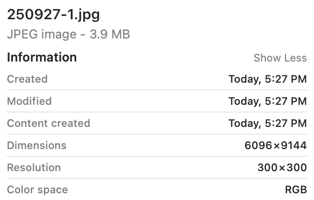Click the divider line below the Resolution row
Viewport: 314px width, 200px height.
click(157, 178)
